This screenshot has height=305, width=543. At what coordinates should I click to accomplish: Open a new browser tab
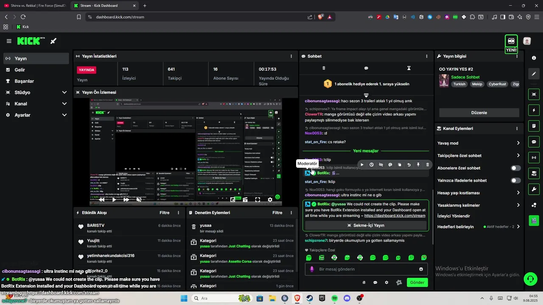coord(145,6)
